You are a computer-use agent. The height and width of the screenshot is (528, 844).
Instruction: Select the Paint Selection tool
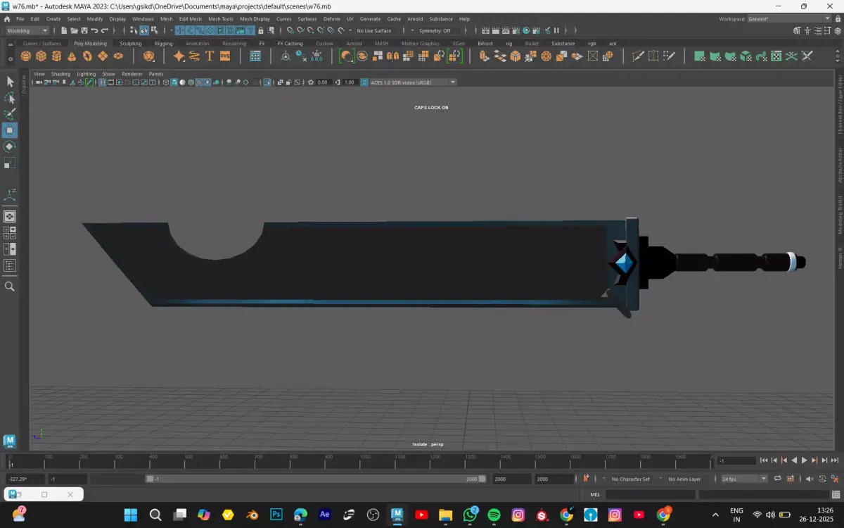pos(10,114)
